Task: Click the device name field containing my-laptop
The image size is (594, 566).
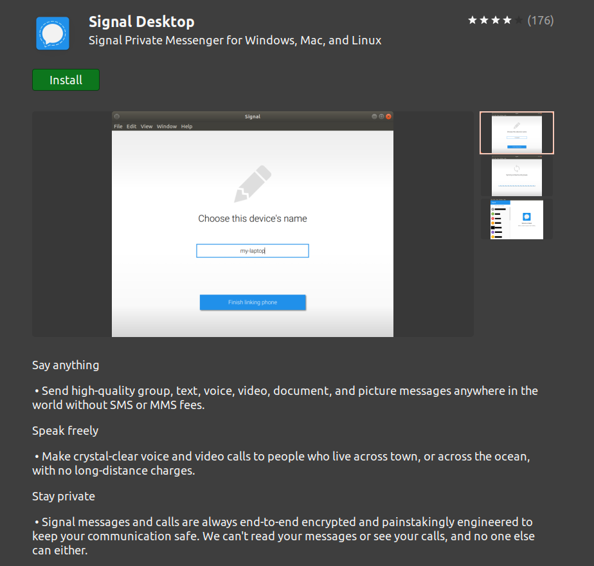Action: click(252, 251)
